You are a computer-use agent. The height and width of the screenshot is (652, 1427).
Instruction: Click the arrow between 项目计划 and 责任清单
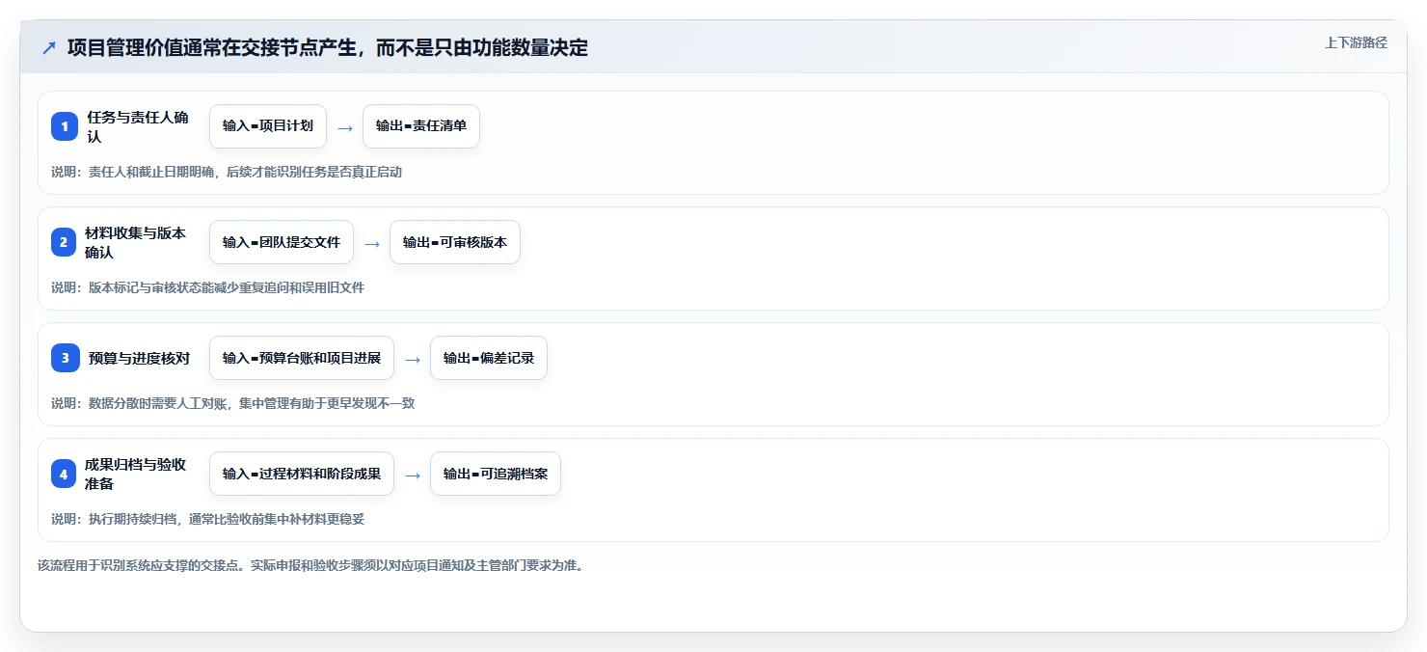(x=345, y=127)
